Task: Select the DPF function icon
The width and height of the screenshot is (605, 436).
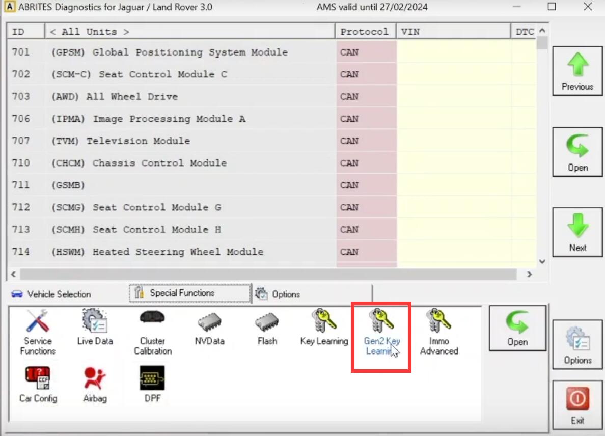Action: 152,384
